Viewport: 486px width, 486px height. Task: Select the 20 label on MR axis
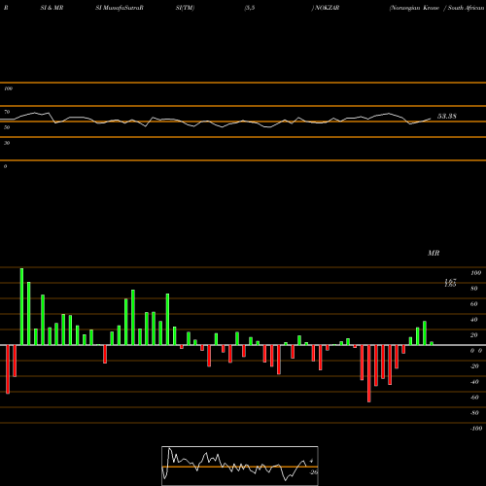pos(474,335)
